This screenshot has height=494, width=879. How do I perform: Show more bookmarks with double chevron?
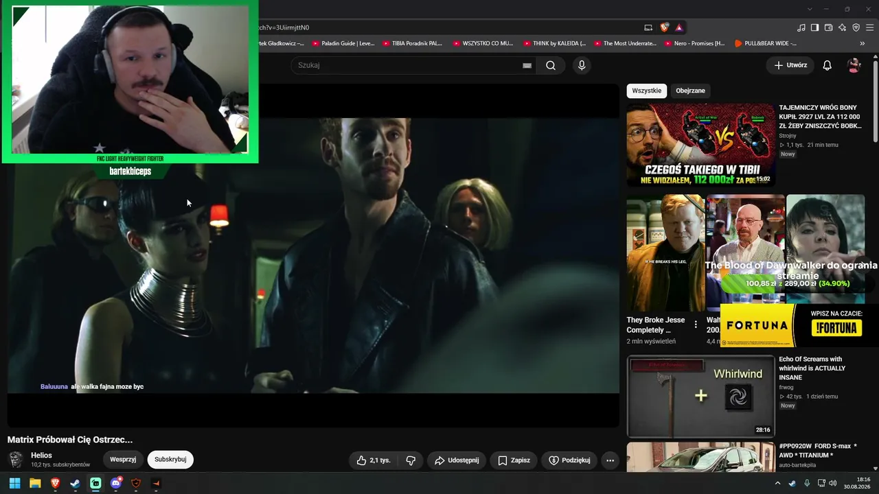pos(863,43)
